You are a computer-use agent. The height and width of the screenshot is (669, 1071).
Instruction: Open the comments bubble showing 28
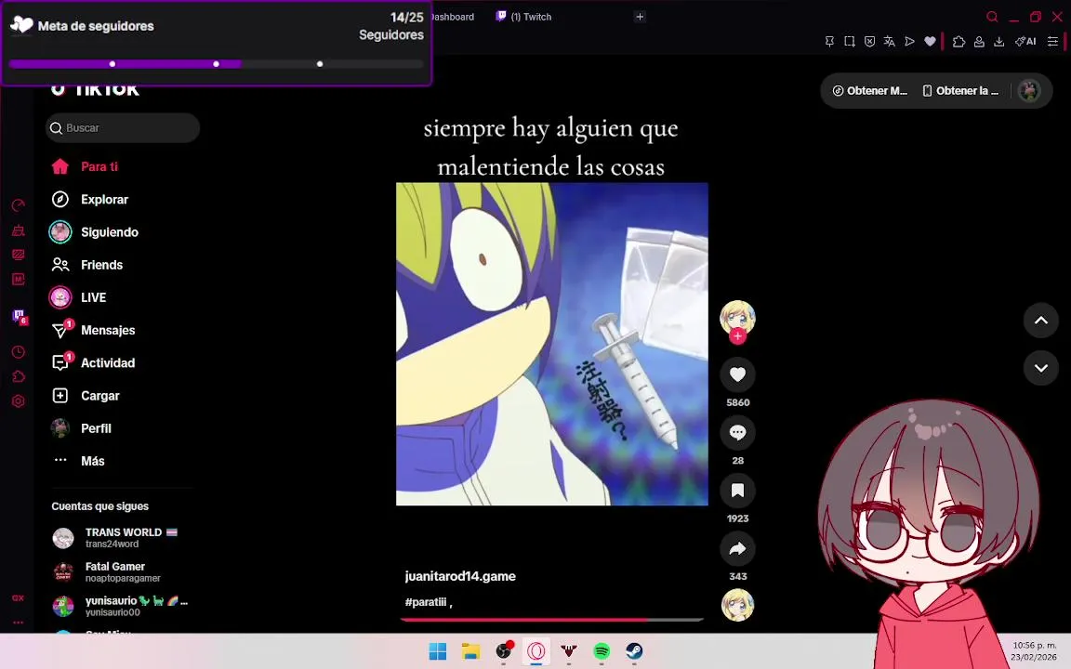(x=737, y=432)
